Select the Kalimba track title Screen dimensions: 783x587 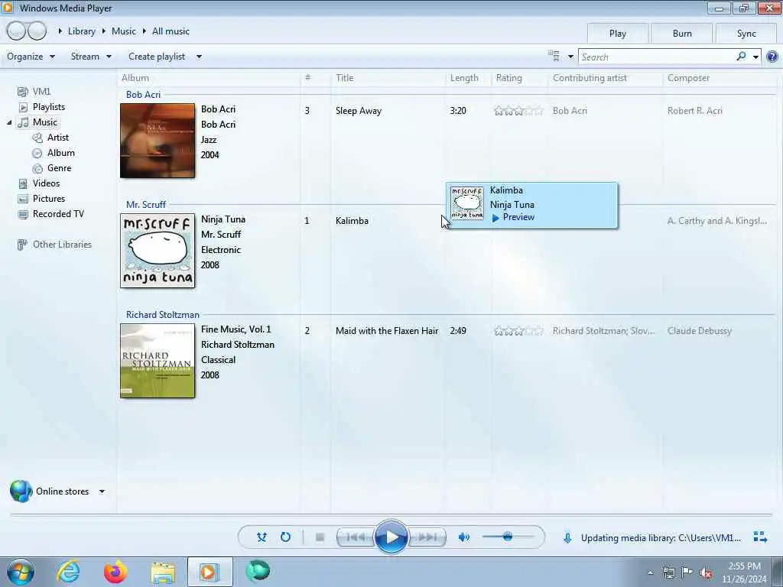pyautogui.click(x=352, y=221)
